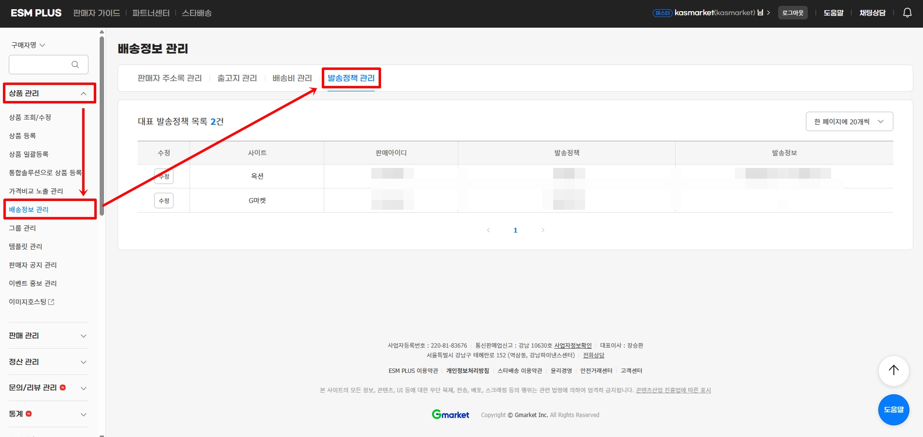Open 안전거래센터 footer link
Screen dimensions: 923x437
click(596, 371)
